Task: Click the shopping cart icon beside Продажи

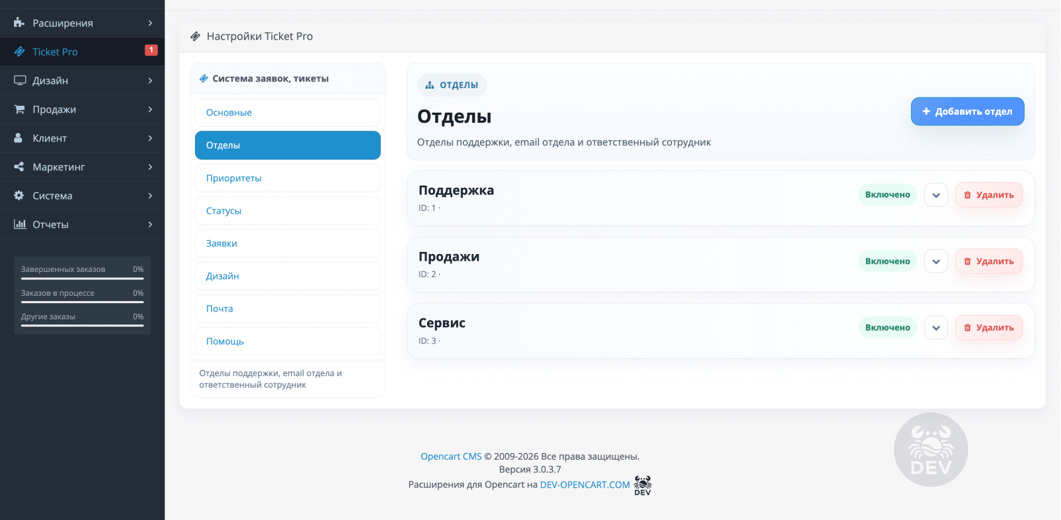Action: point(19,109)
